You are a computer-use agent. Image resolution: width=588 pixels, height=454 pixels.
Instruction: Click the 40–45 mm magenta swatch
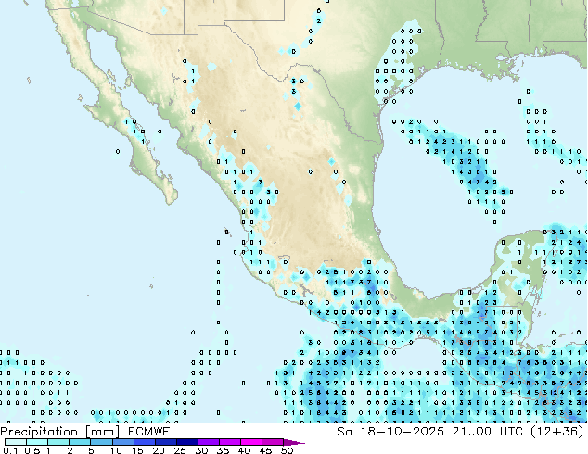[251, 442]
